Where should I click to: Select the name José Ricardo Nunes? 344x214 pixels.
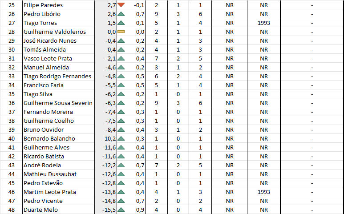[50, 41]
